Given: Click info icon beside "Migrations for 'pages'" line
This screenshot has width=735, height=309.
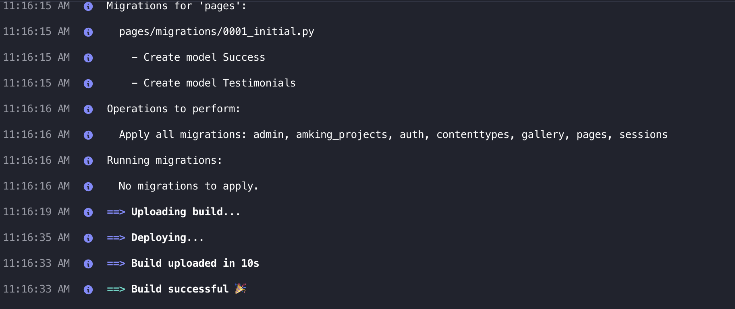Looking at the screenshot, I should tap(88, 6).
